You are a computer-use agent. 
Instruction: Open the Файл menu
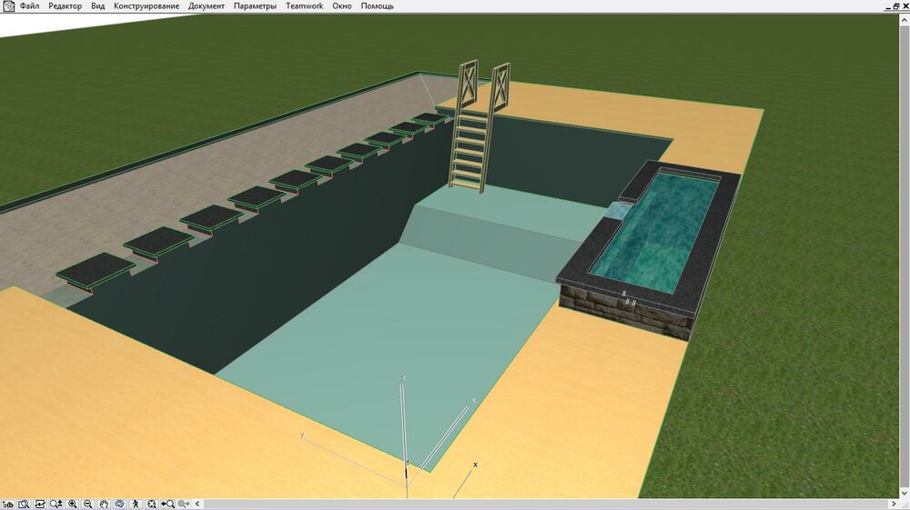click(x=30, y=5)
